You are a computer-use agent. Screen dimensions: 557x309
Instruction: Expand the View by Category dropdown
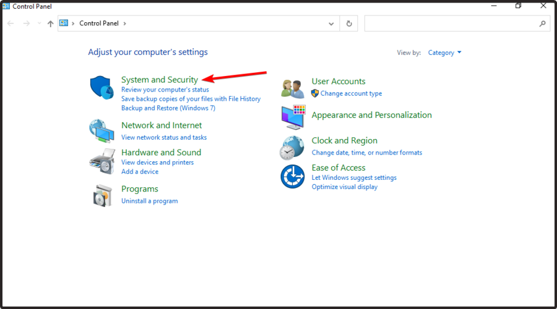(x=444, y=53)
